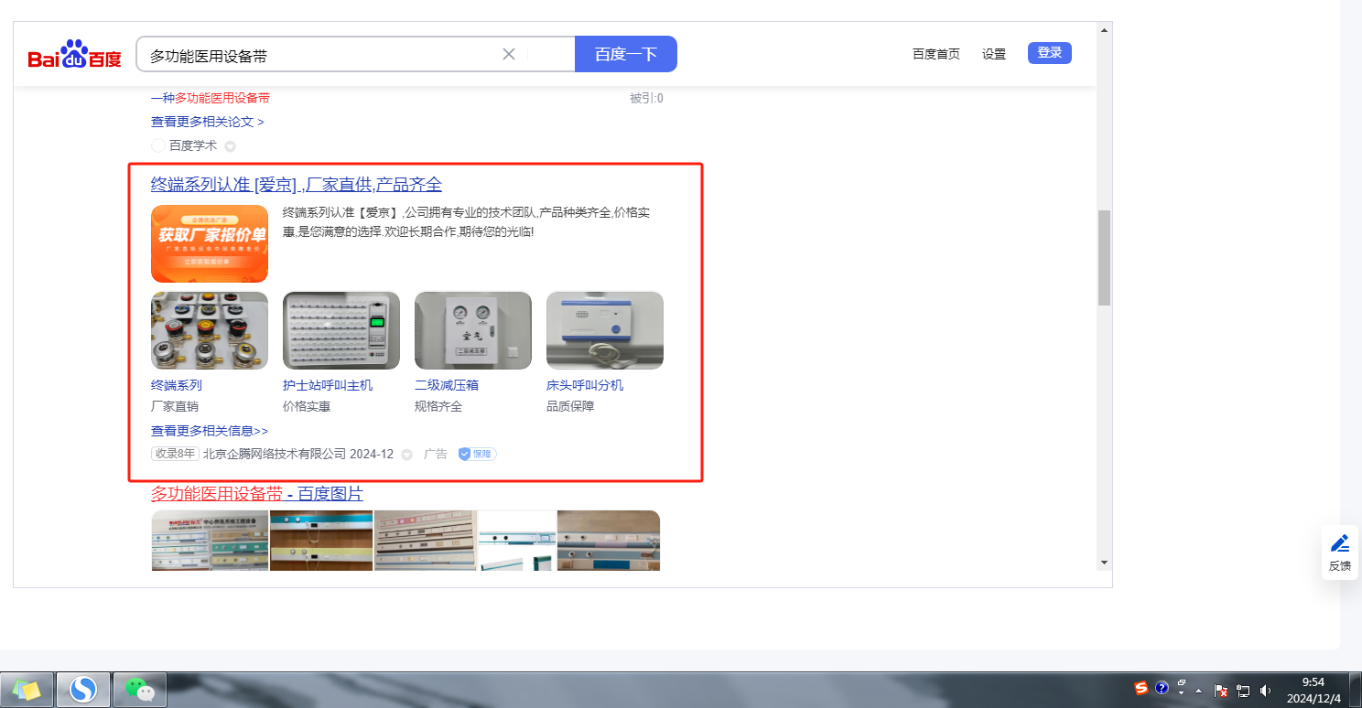Screen dimensions: 1362x708
Task: Click the 百度一下 search button
Action: 626,54
